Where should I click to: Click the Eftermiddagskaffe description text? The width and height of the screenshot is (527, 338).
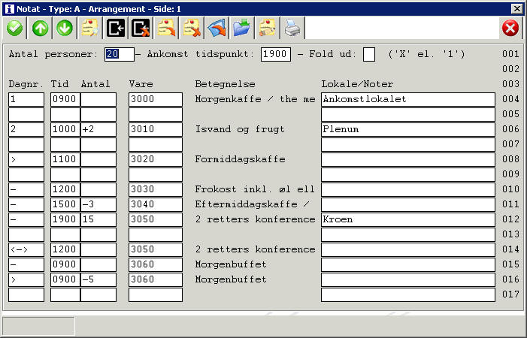tap(252, 204)
